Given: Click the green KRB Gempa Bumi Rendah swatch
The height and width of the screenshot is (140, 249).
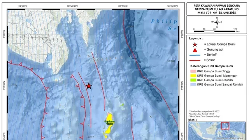Looking at the screenshot, I should point(193,80).
